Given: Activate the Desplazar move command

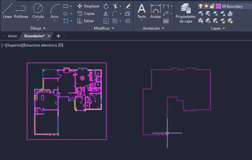Looking at the screenshot, I should (88, 6).
